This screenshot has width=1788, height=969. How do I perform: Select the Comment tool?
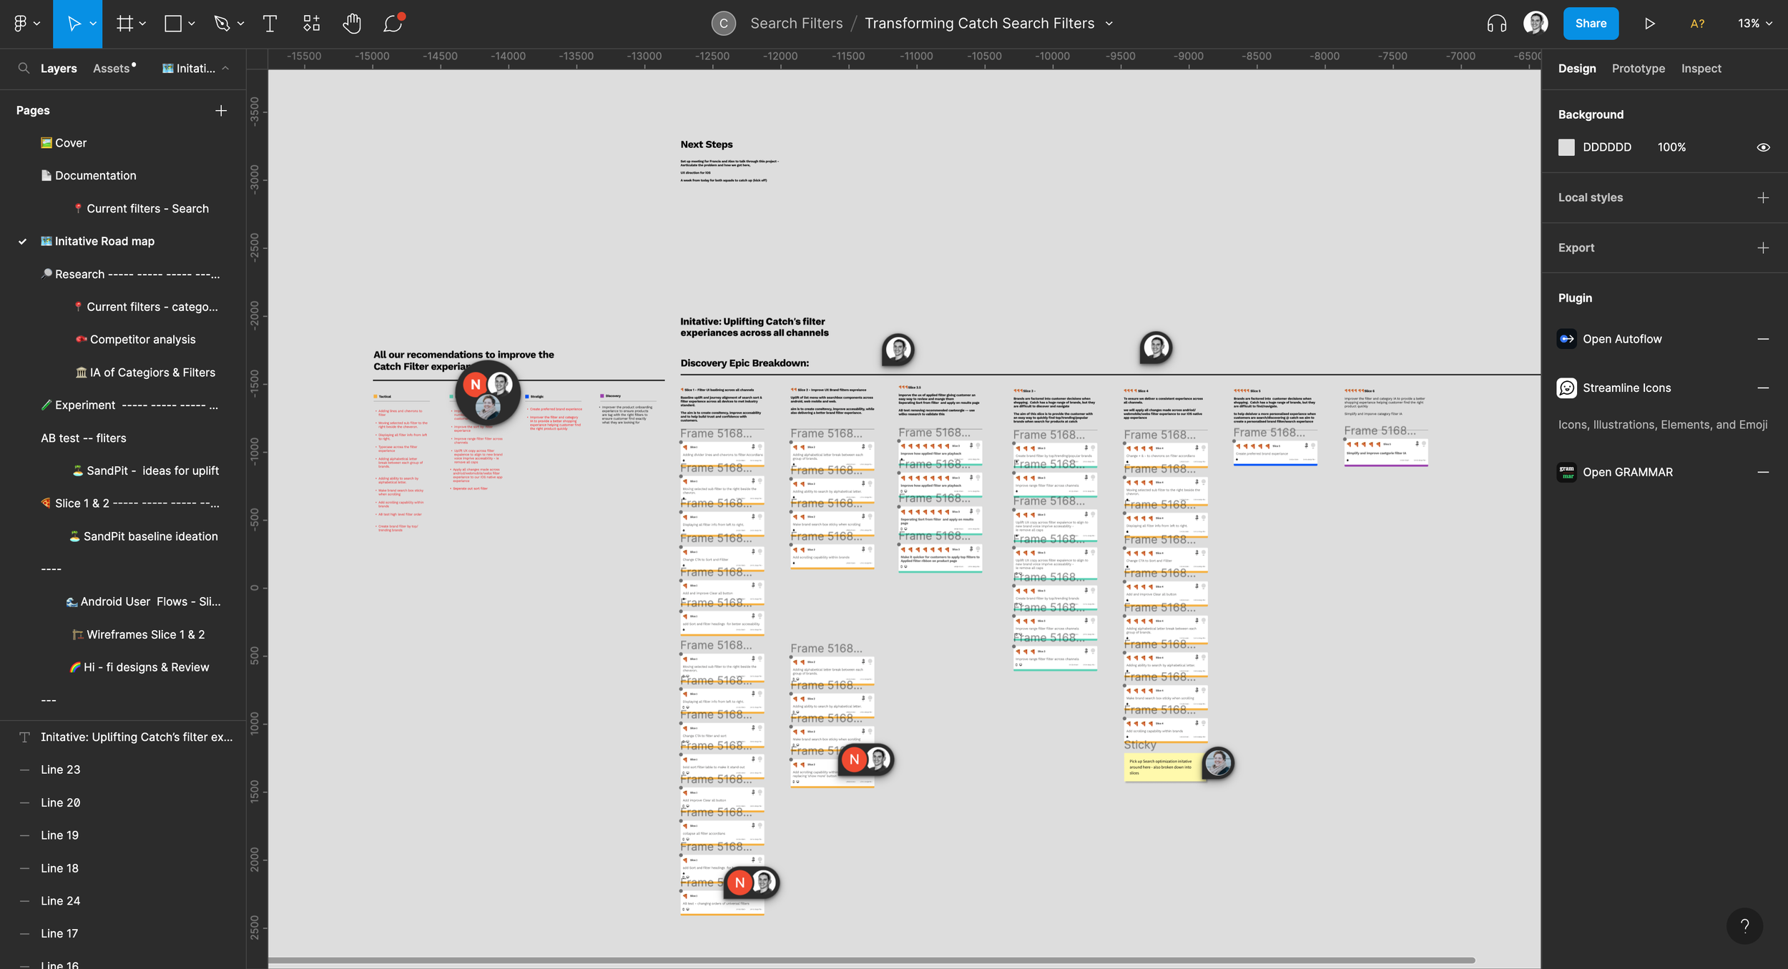tap(393, 24)
